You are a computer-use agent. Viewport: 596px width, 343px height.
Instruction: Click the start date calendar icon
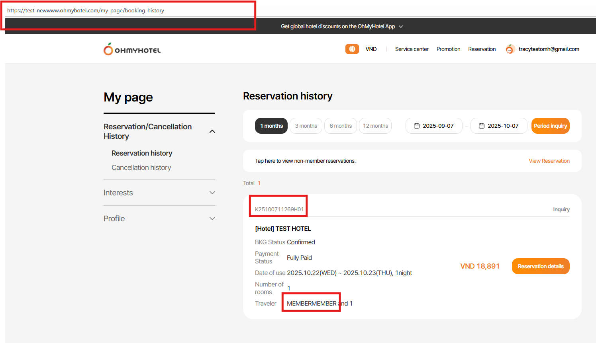[x=417, y=126]
